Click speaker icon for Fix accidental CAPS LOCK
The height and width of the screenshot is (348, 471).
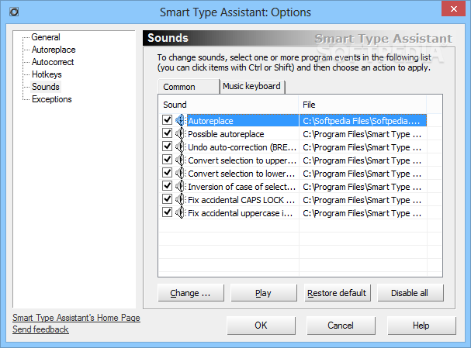(x=180, y=199)
